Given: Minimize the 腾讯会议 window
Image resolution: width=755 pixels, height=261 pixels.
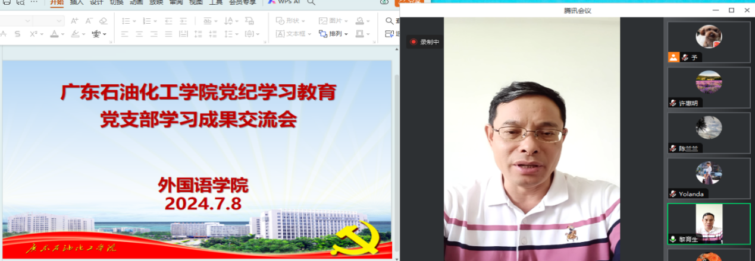Looking at the screenshot, I should pos(716,10).
